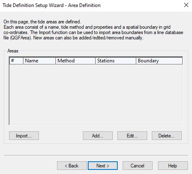This screenshot has width=192, height=174.
Task: Click divider between Name and Method columns
Action: pyautogui.click(x=56, y=61)
